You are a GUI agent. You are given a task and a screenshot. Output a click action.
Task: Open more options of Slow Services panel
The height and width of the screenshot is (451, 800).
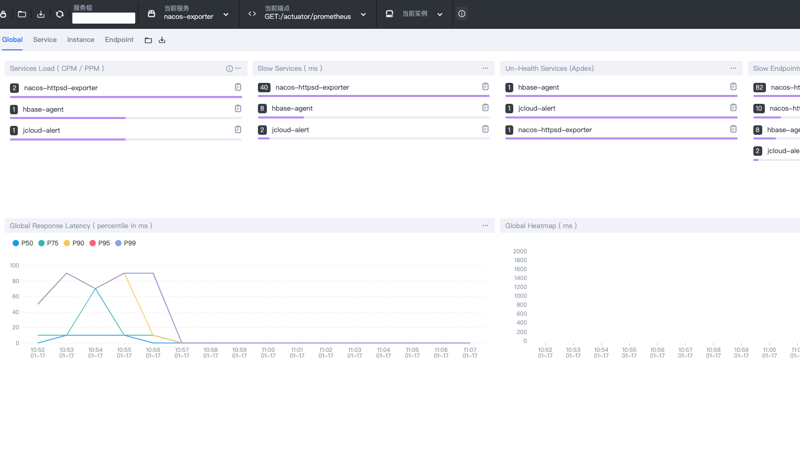[x=485, y=68]
